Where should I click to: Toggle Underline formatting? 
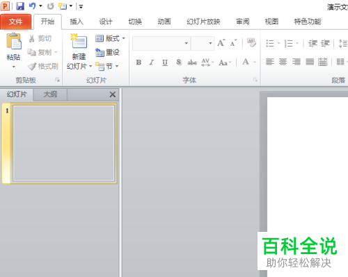165,62
